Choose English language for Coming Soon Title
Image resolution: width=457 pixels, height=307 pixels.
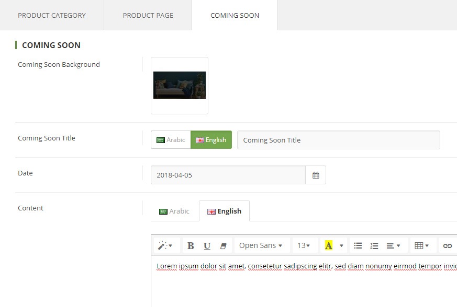[x=211, y=140]
